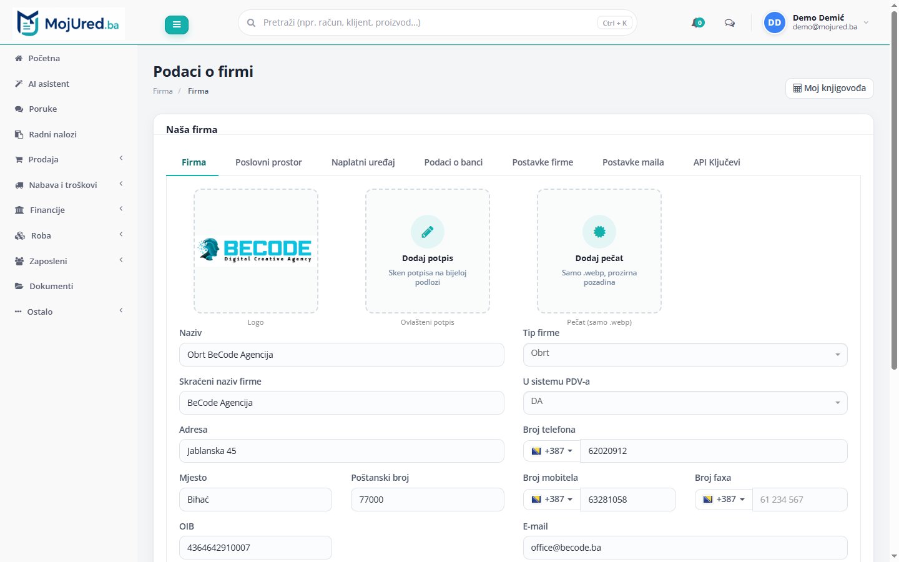Image resolution: width=899 pixels, height=562 pixels.
Task: Click the AI asistent wand icon
Action: 19,84
